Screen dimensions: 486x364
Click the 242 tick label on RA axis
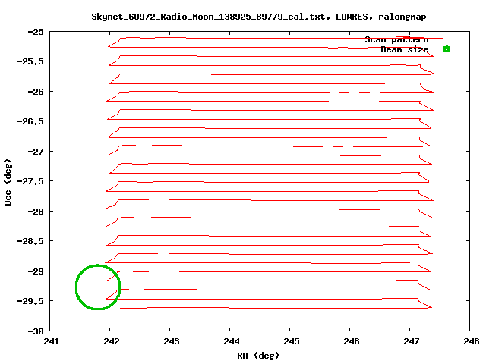(x=111, y=342)
